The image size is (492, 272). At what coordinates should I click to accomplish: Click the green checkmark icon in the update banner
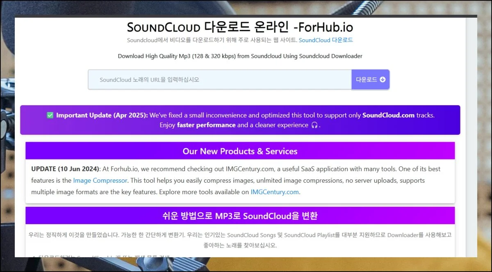coord(50,116)
